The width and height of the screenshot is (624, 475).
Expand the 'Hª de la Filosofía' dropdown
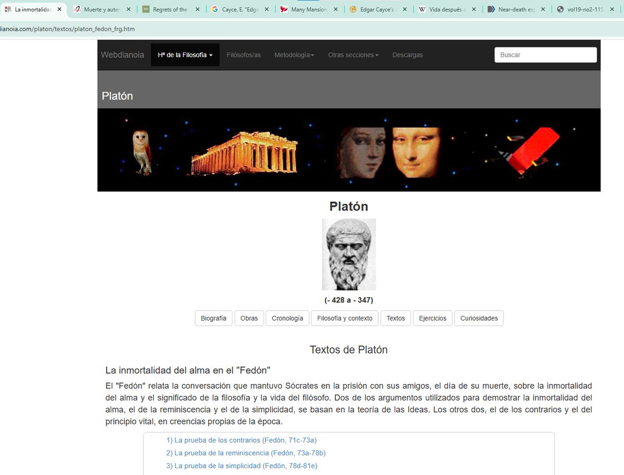tap(185, 55)
